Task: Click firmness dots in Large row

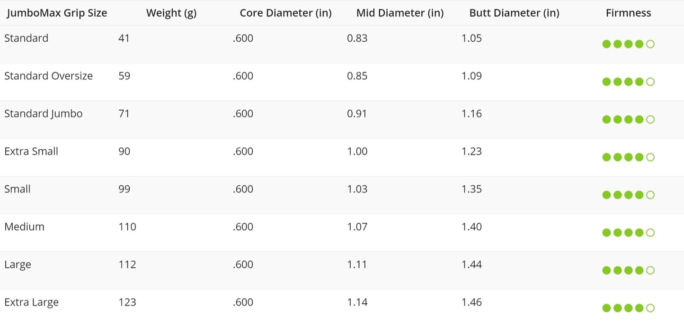Action: pyautogui.click(x=628, y=271)
